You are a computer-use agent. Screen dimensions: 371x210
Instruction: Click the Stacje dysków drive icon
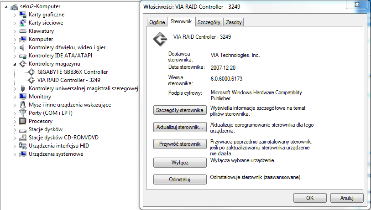(23, 130)
